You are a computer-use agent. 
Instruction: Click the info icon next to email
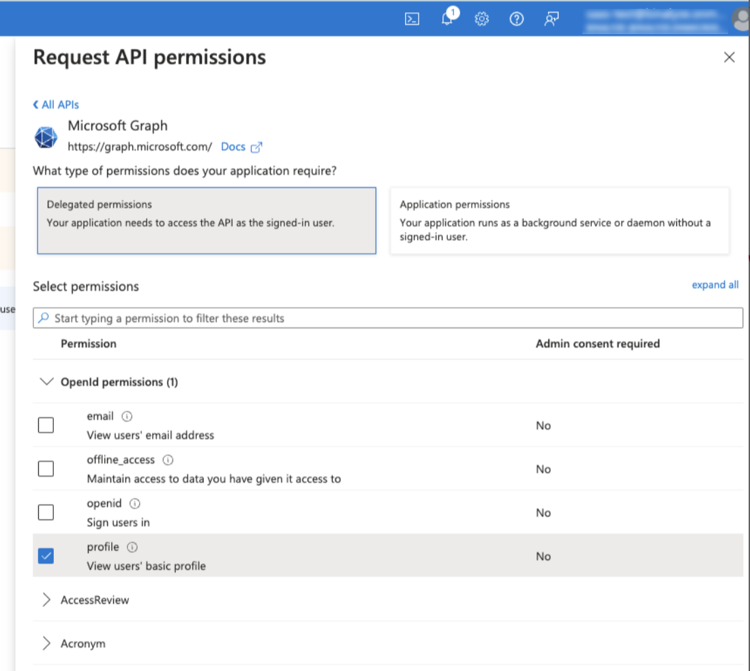pyautogui.click(x=127, y=417)
